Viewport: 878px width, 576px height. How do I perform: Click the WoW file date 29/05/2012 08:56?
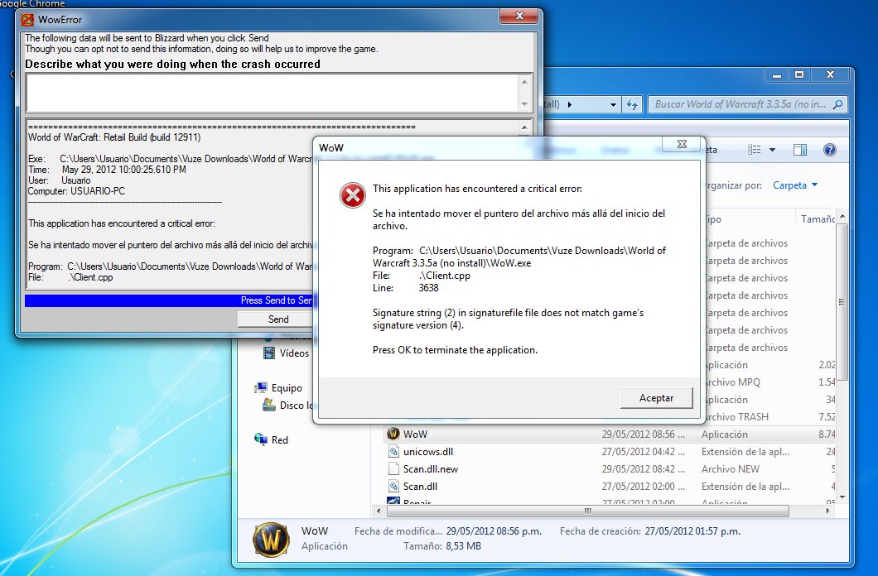point(643,434)
